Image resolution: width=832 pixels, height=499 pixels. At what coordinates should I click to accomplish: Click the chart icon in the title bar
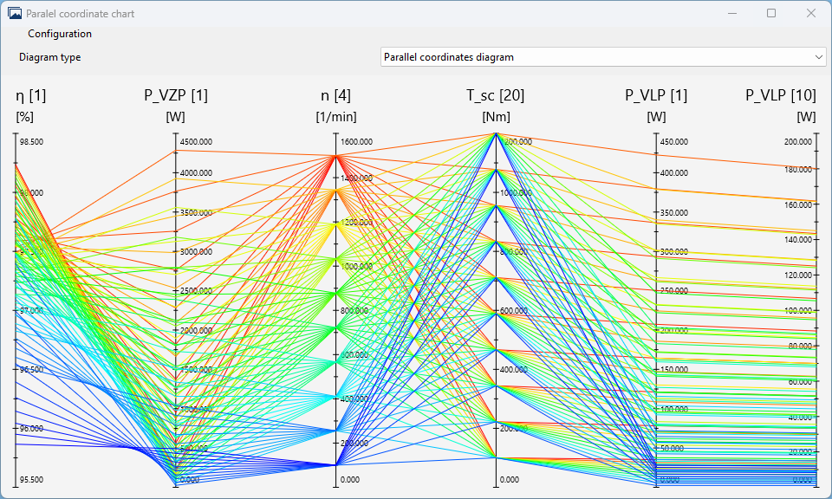tap(14, 13)
